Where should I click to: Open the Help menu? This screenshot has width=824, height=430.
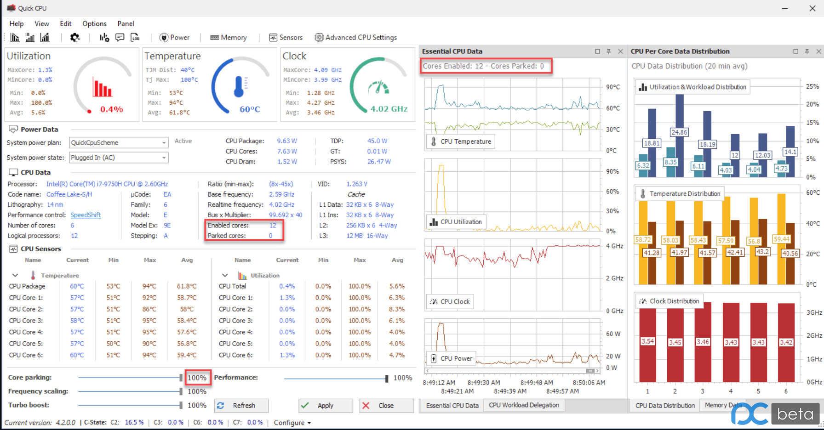(17, 23)
